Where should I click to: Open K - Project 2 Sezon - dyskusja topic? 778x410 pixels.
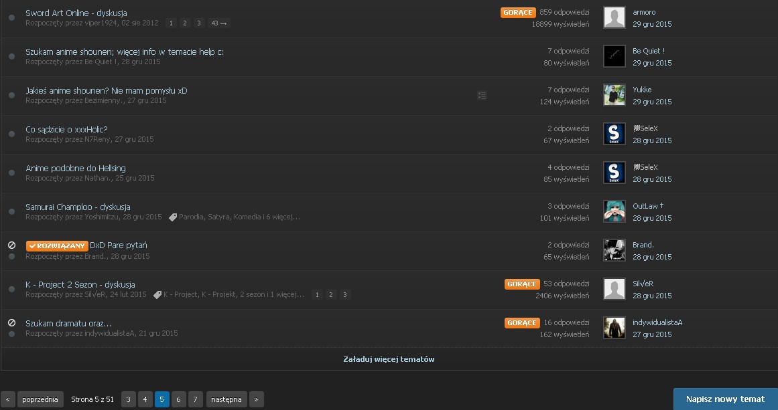tap(80, 285)
